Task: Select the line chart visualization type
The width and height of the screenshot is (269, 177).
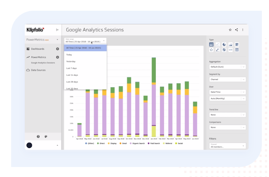Action: 218,45
